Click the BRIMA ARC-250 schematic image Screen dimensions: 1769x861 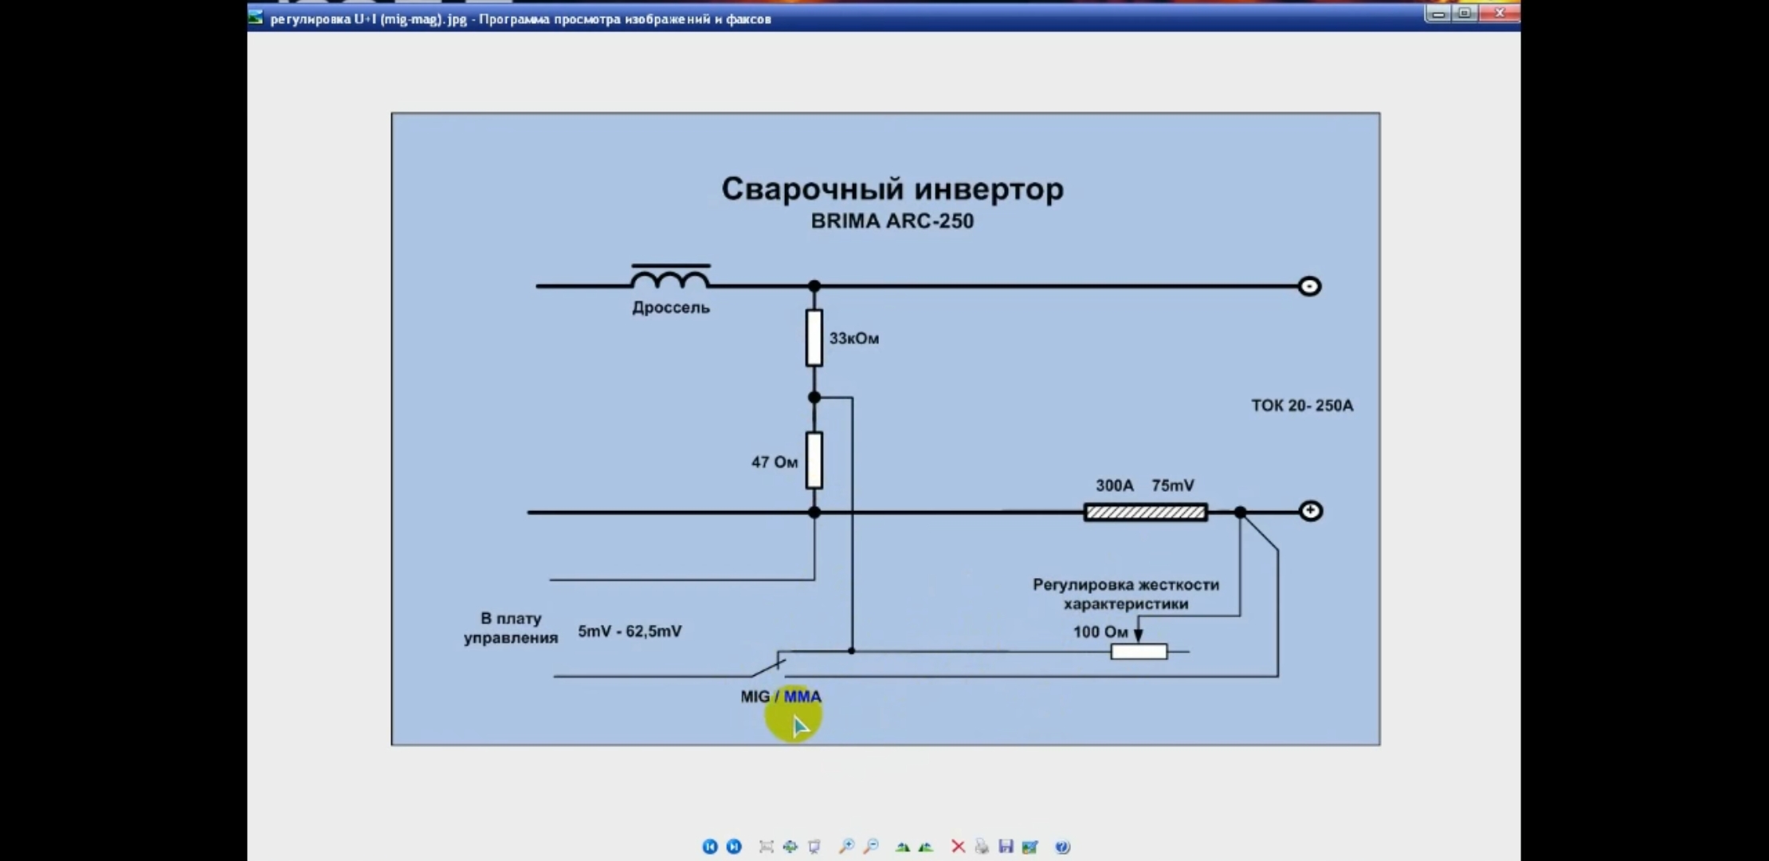(884, 429)
